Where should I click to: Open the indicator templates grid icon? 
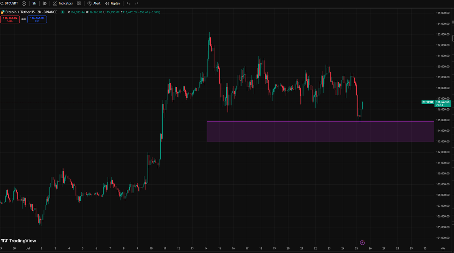point(79,3)
